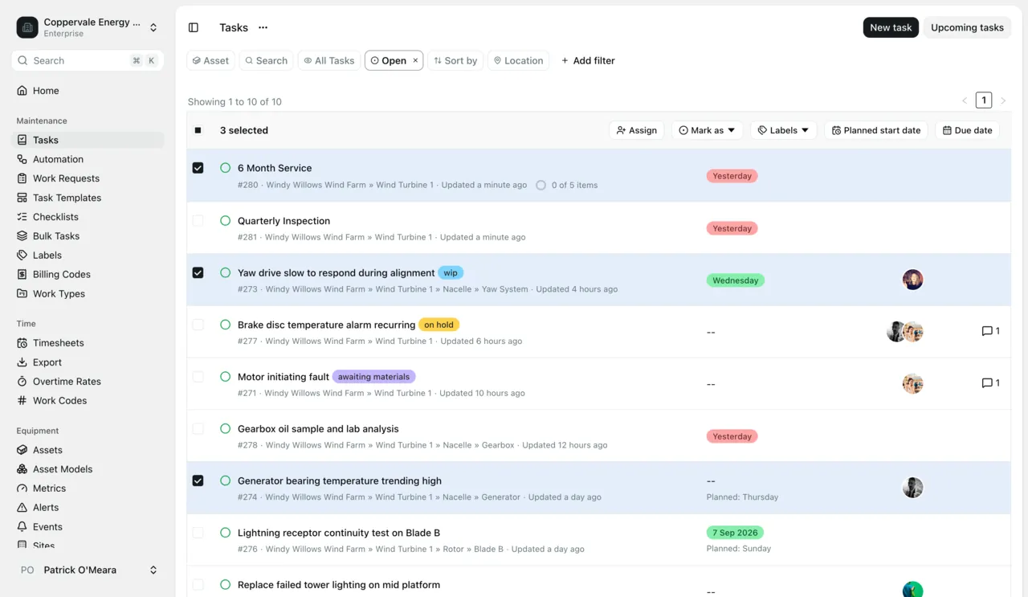Remove the Open filter with x
The image size is (1028, 597).
point(415,60)
